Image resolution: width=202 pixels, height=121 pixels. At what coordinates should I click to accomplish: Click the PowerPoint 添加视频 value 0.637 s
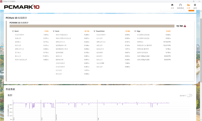tap(128, 53)
